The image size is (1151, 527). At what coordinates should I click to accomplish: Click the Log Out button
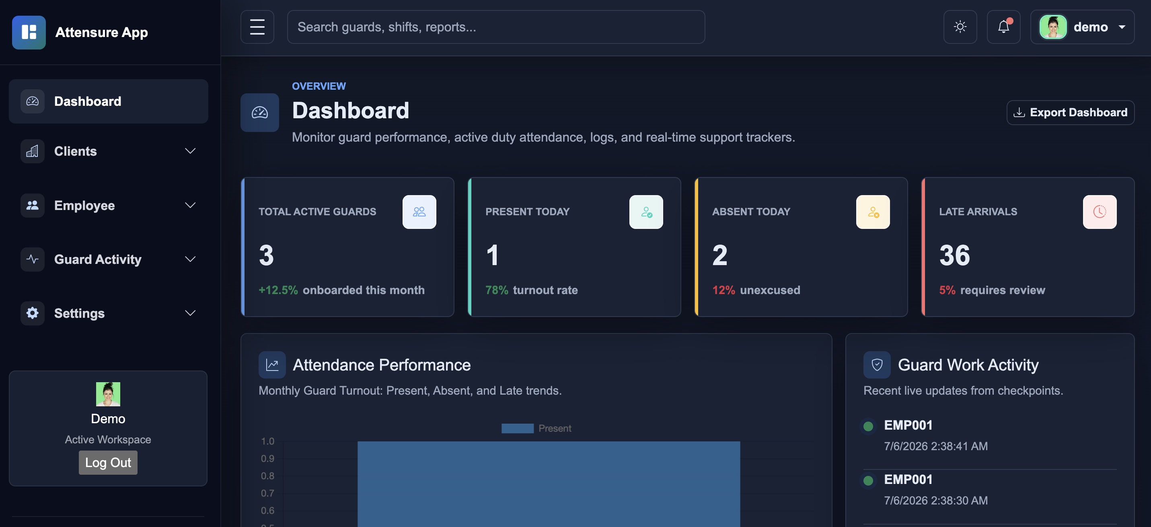coord(108,462)
